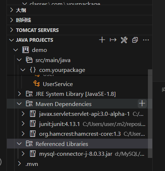Collapse the com.yourpackage package node
The width and height of the screenshot is (165, 171).
coord(23,70)
